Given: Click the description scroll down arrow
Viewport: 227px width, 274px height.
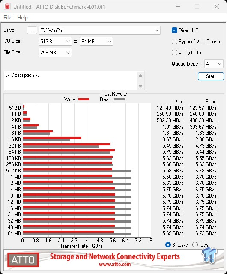Looking at the screenshot, I should (x=140, y=86).
